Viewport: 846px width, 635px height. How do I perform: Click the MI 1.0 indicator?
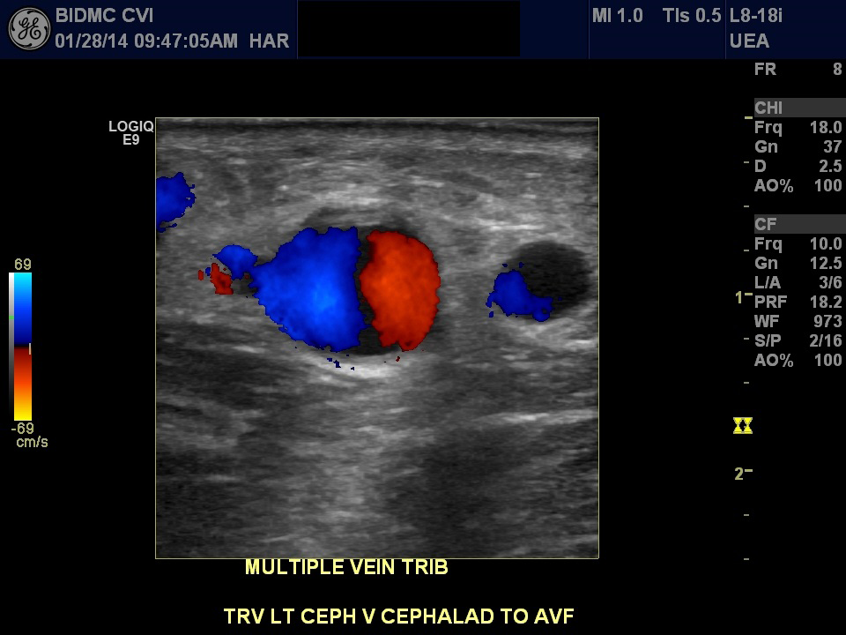617,16
